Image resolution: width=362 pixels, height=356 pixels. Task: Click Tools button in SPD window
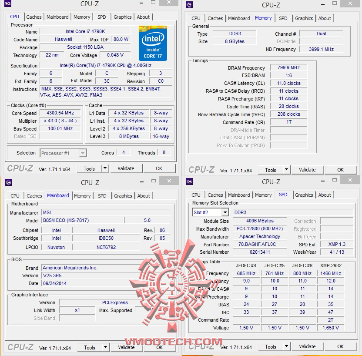(271, 346)
